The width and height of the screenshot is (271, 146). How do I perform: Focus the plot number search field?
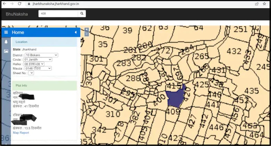(x=58, y=14)
